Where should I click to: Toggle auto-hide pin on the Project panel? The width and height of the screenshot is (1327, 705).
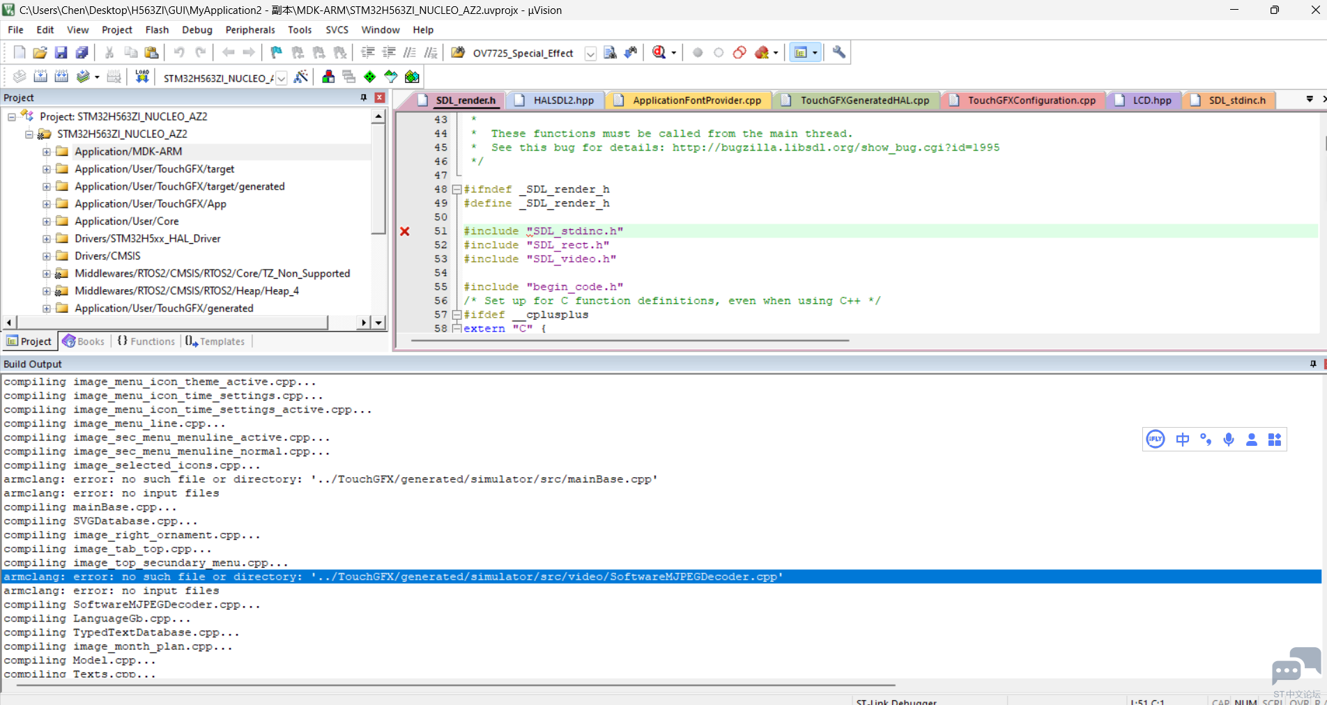pos(363,98)
